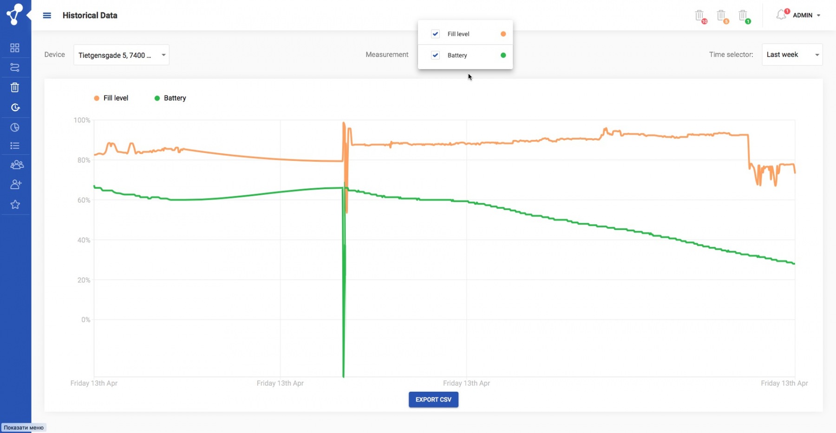The image size is (836, 433).
Task: Click the trash bin icon in sidebar
Action: tap(15, 88)
